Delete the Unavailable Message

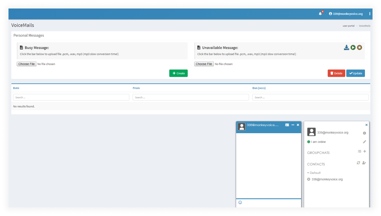pos(336,73)
